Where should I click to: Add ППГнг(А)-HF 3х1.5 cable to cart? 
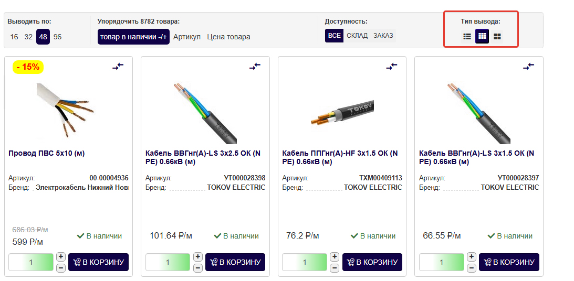tap(372, 262)
